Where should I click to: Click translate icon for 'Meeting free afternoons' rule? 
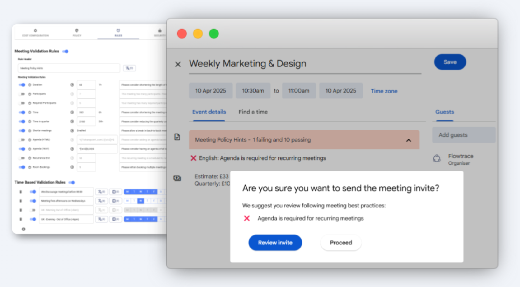click(x=101, y=201)
